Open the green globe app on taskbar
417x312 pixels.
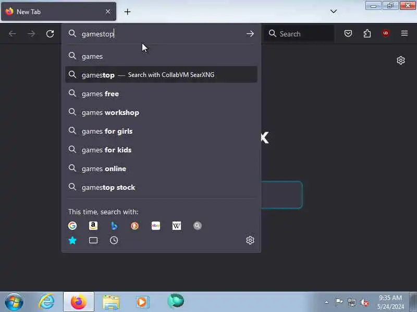176,302
